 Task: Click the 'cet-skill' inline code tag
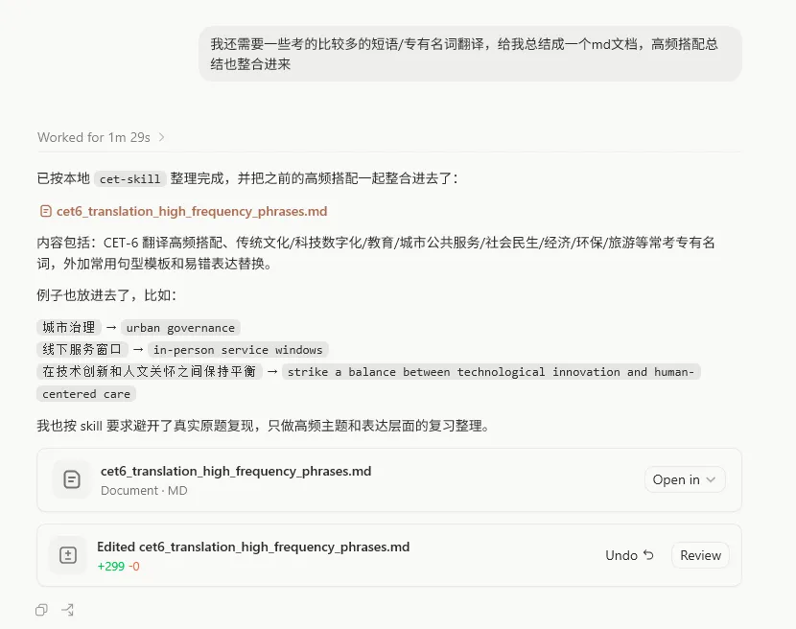click(x=130, y=178)
